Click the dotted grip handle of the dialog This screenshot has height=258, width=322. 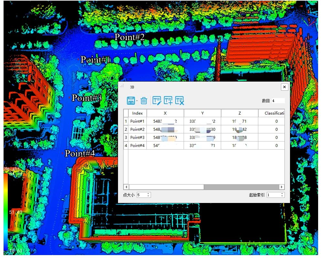[122, 86]
